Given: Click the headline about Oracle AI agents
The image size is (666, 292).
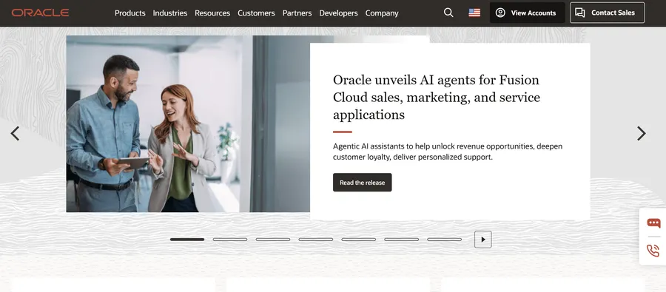Looking at the screenshot, I should pyautogui.click(x=436, y=97).
